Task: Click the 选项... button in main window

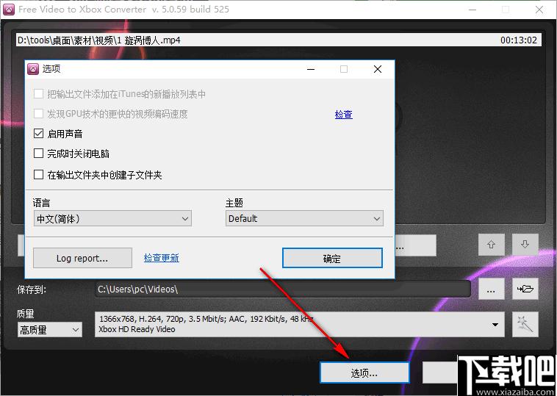Action: tap(364, 373)
